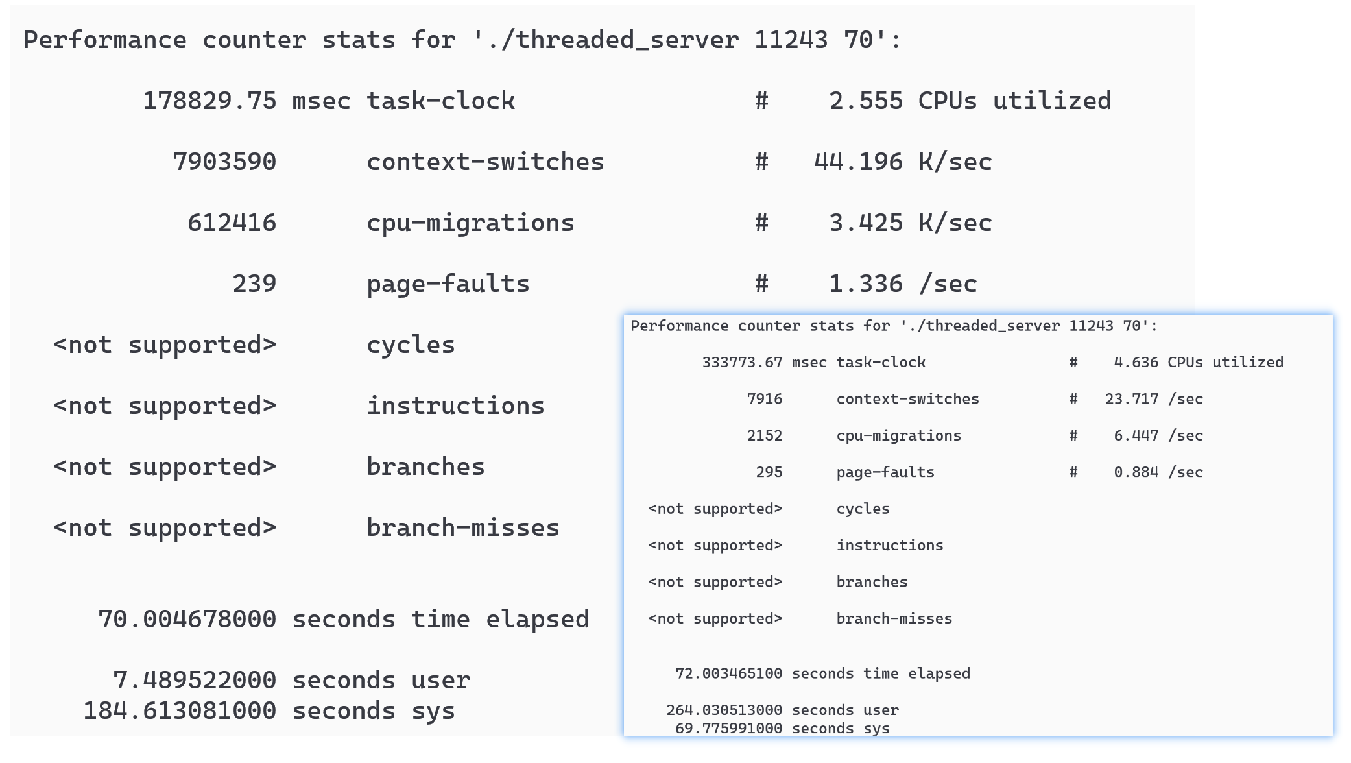Click '70.004678000 seconds time elapsed' line
The height and width of the screenshot is (763, 1351).
pyautogui.click(x=343, y=620)
